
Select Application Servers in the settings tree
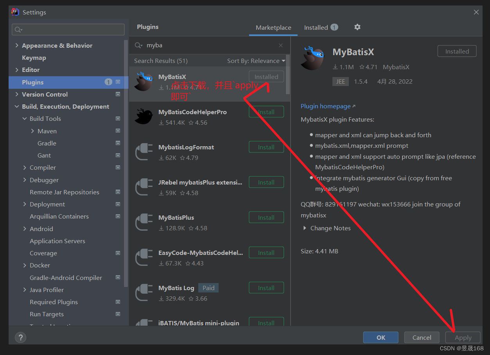pos(57,241)
